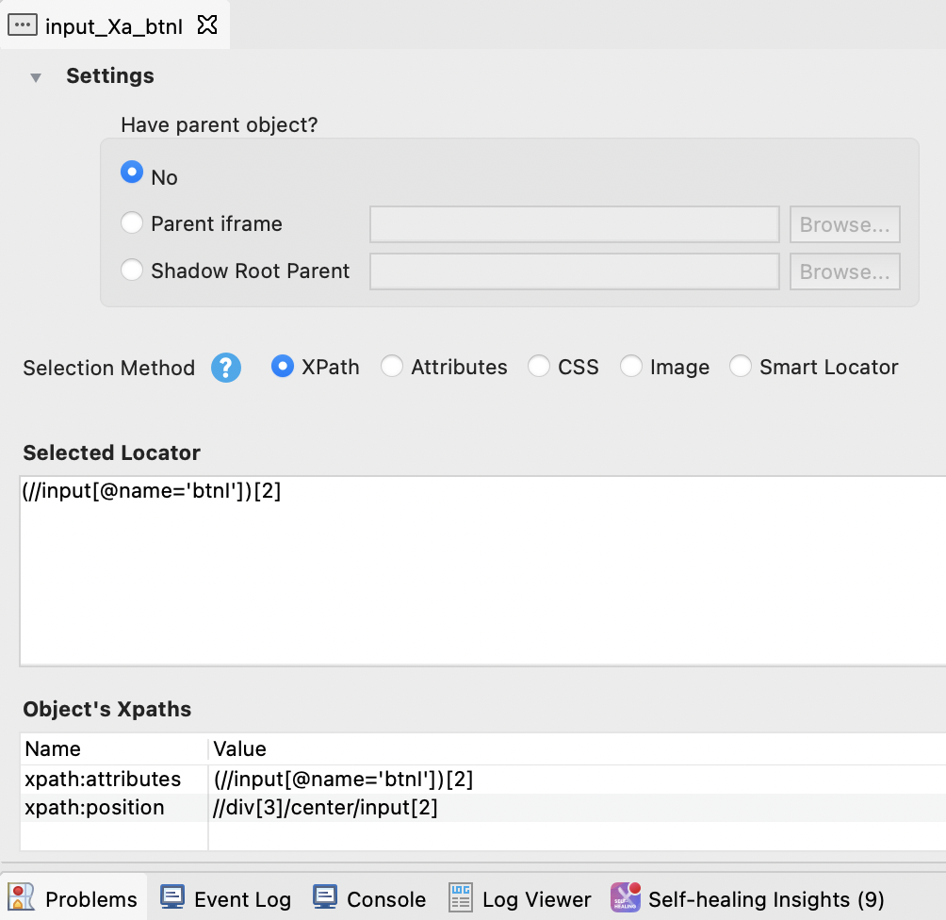The width and height of the screenshot is (946, 920).
Task: Open the Event Log panel
Action: pyautogui.click(x=225, y=898)
